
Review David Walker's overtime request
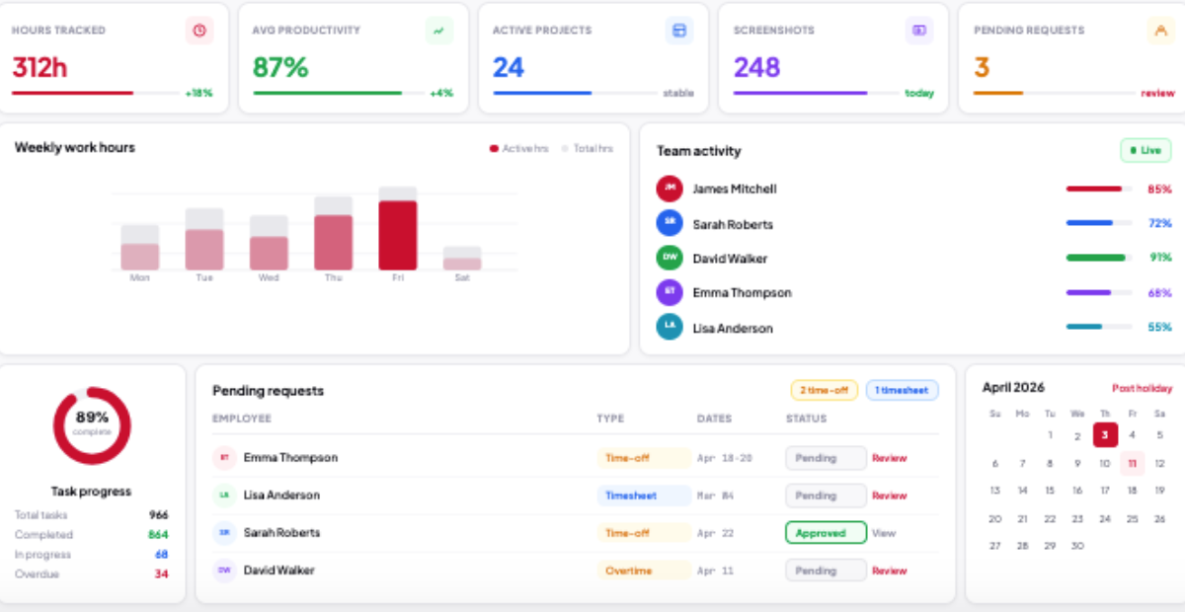coord(890,571)
